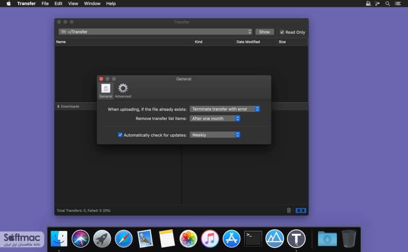Disable Automatically check for updates checkbox
The image size is (408, 252).
[x=120, y=135]
